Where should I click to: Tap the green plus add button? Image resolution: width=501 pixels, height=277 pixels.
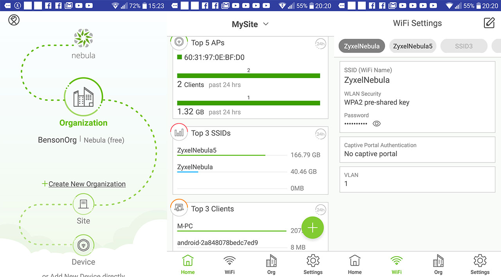[313, 227]
